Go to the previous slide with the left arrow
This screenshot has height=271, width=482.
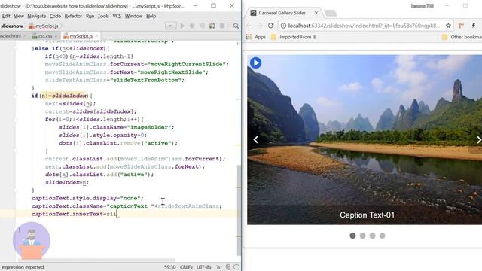256,139
